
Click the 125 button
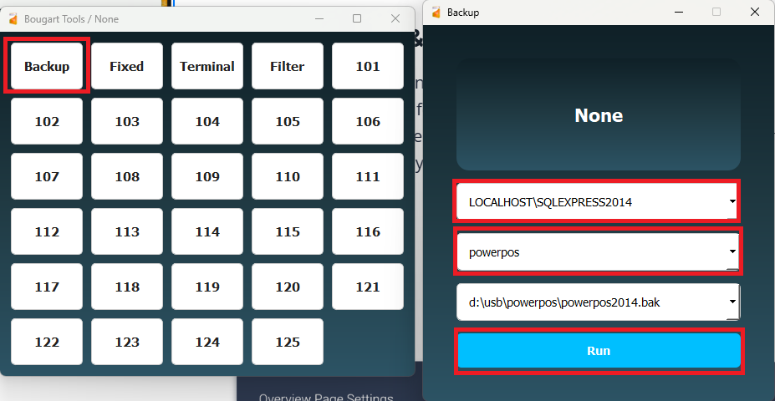click(x=288, y=342)
